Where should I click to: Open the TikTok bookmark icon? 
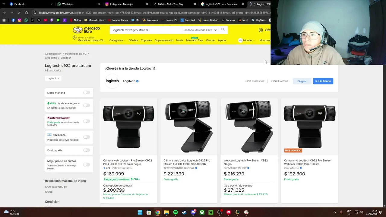point(33,20)
